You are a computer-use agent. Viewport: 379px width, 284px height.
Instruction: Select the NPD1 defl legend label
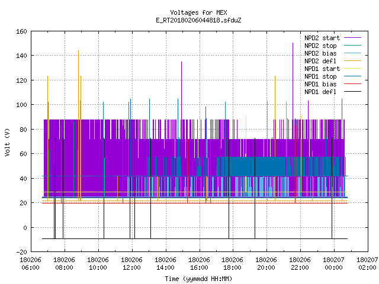(x=320, y=92)
